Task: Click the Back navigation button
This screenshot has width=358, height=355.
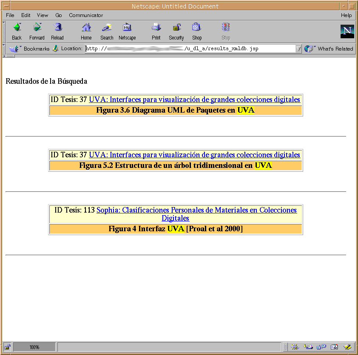Action: [x=17, y=31]
